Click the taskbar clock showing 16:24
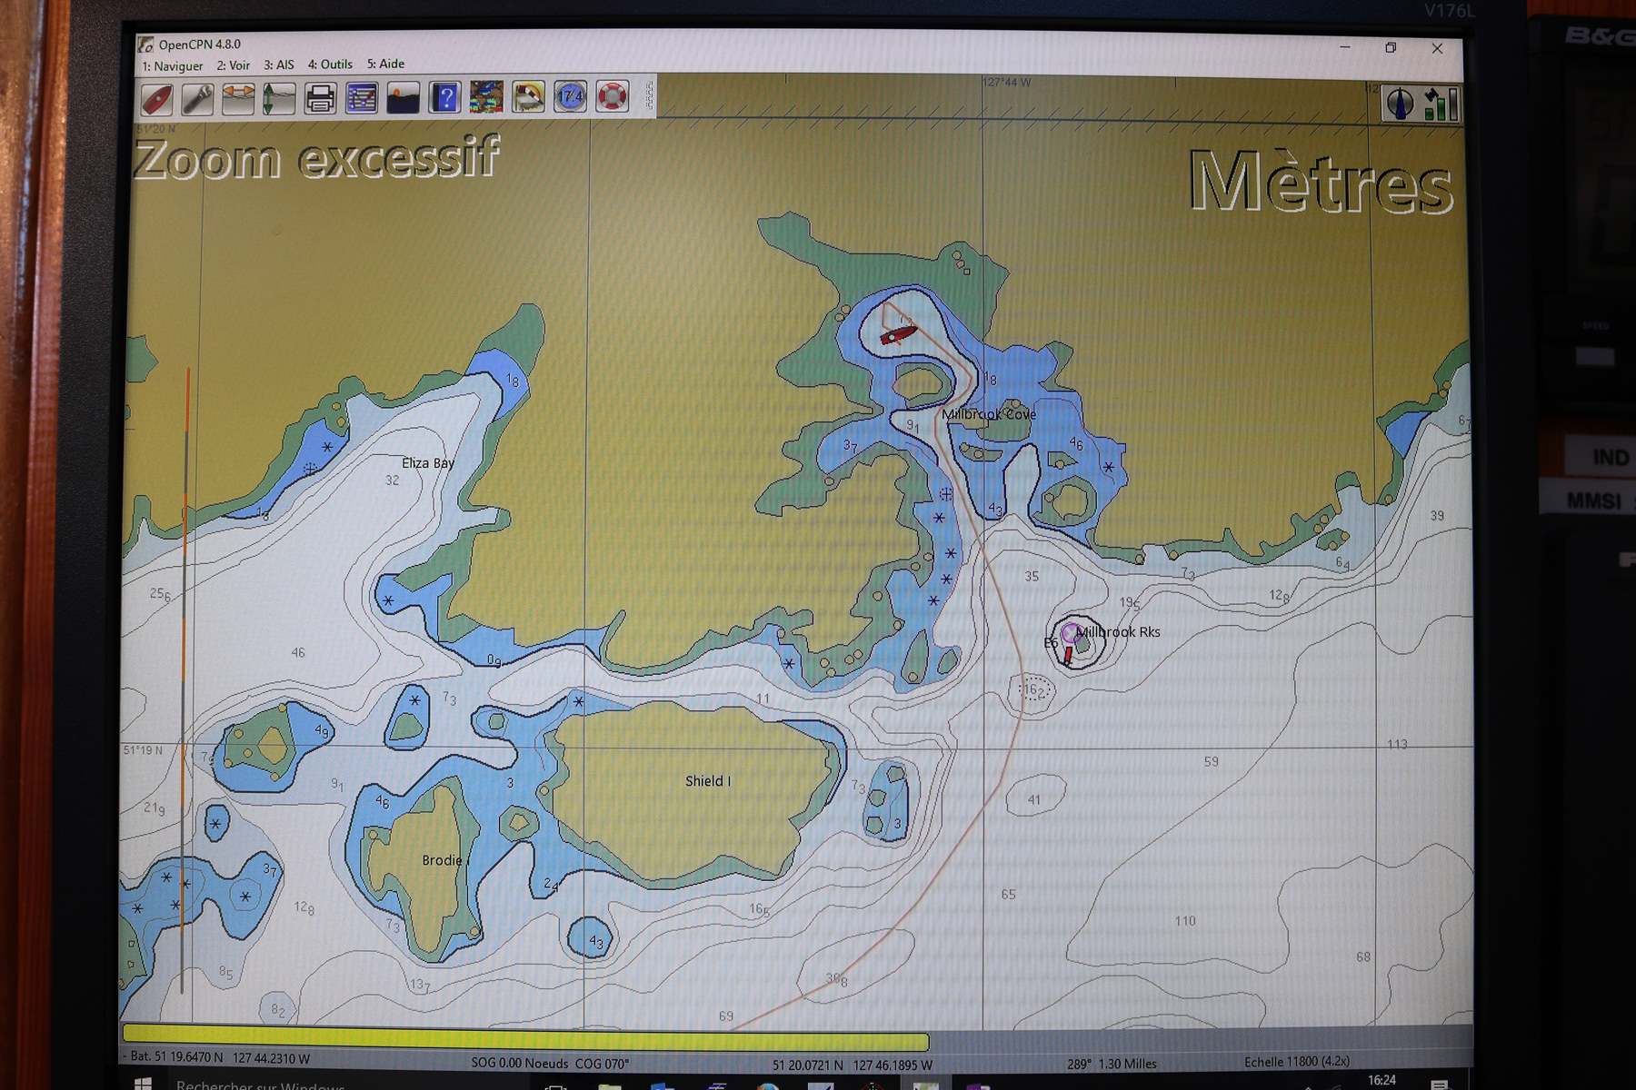 pos(1382,1080)
